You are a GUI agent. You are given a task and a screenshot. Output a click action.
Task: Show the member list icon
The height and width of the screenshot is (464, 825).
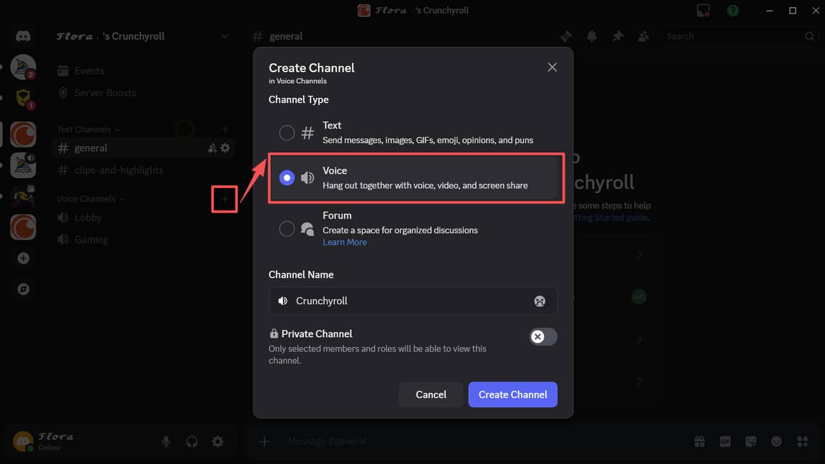[643, 36]
